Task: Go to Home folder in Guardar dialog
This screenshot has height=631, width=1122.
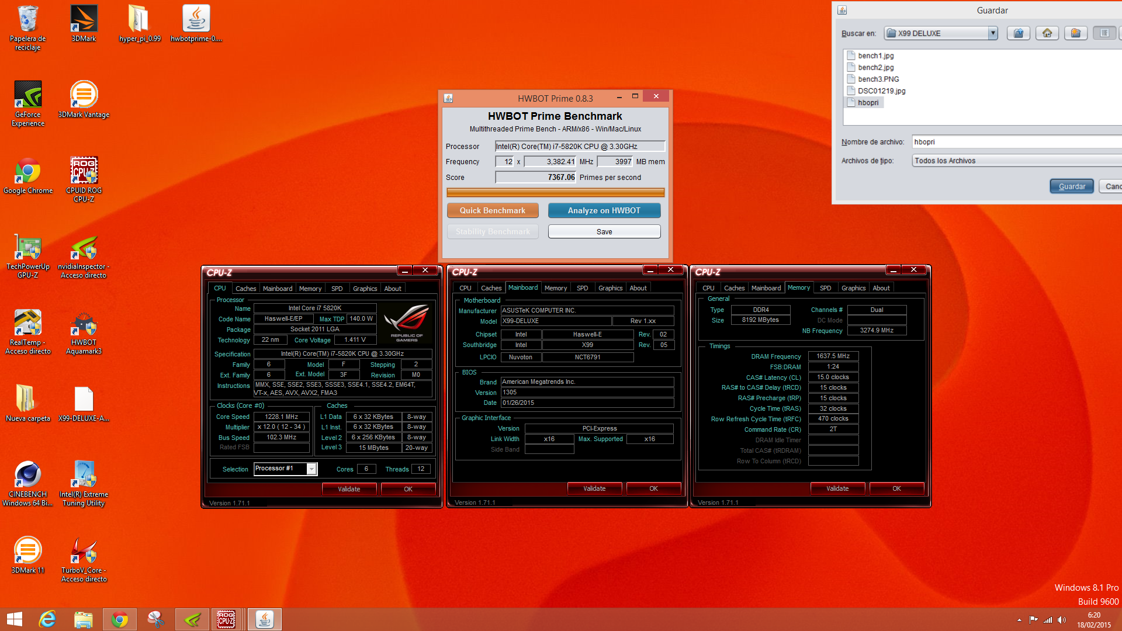Action: [1047, 33]
